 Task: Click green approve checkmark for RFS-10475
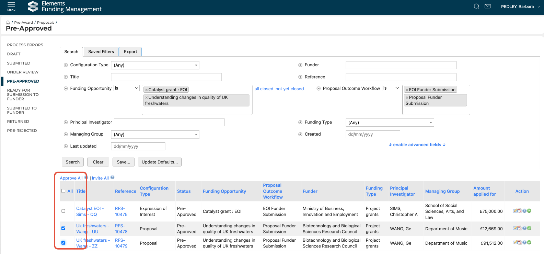pyautogui.click(x=529, y=211)
